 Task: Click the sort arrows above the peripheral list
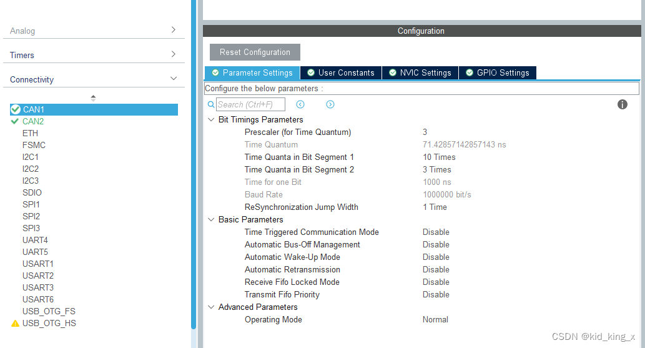click(94, 98)
